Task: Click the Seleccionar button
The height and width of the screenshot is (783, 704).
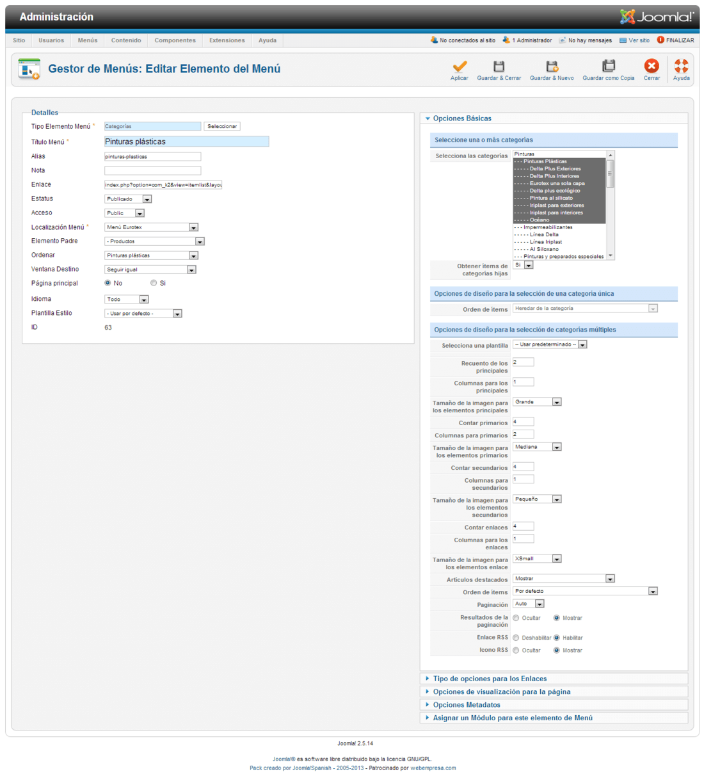Action: pos(222,126)
